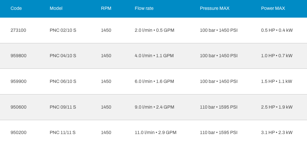Viewport: 307px width, 145px height.
Task: Select the 3.1 HP power cell
Action: tap(277, 133)
